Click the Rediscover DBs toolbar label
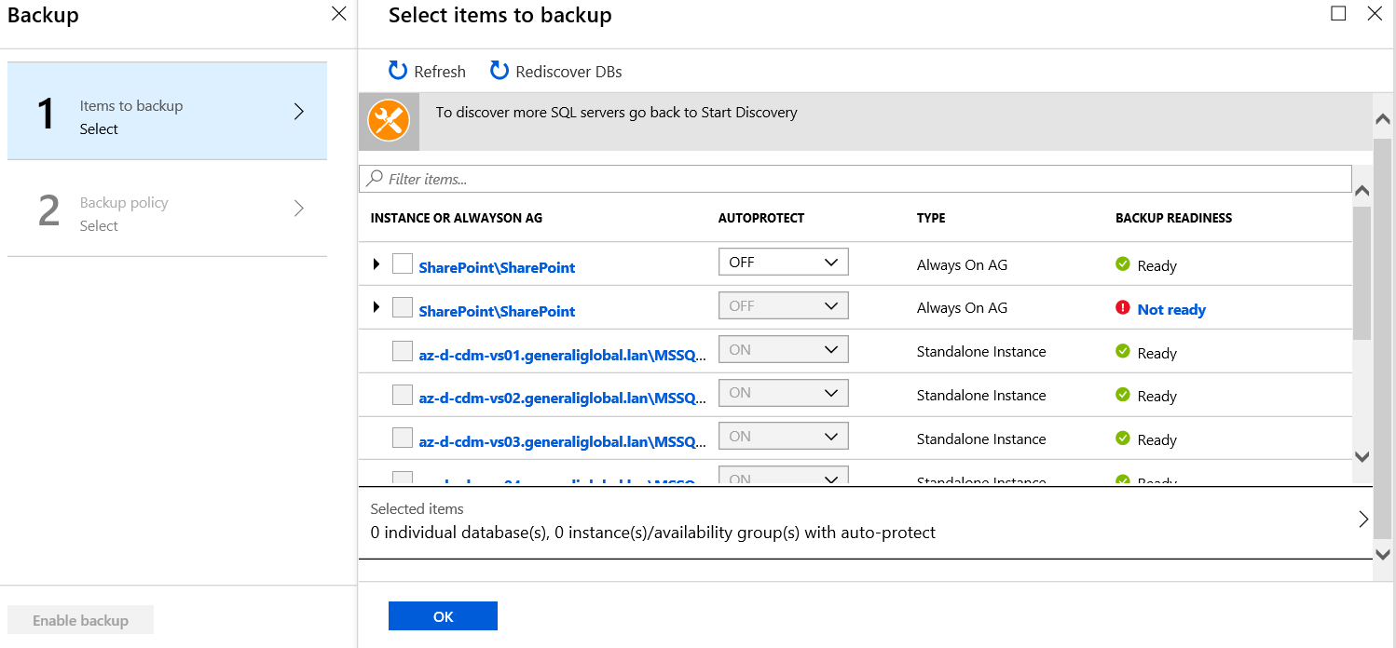The image size is (1396, 648). pos(568,72)
